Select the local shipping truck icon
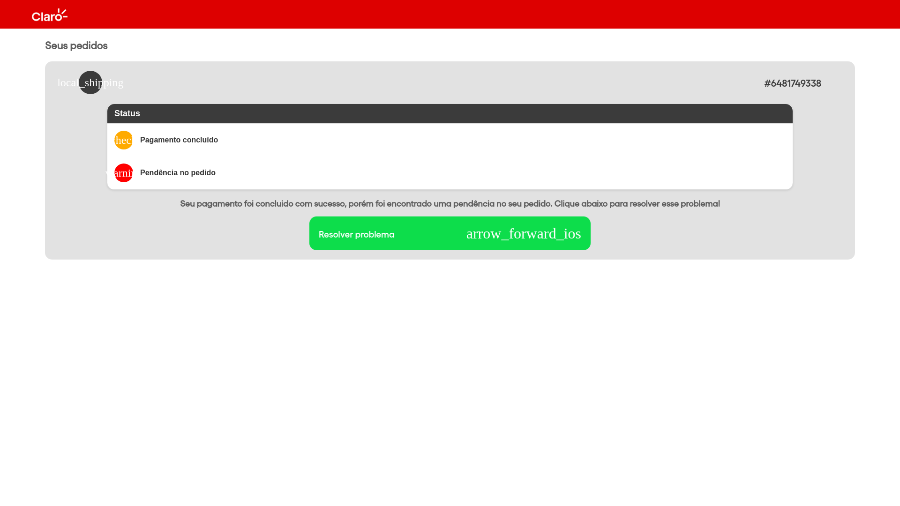Image resolution: width=900 pixels, height=506 pixels. [90, 82]
